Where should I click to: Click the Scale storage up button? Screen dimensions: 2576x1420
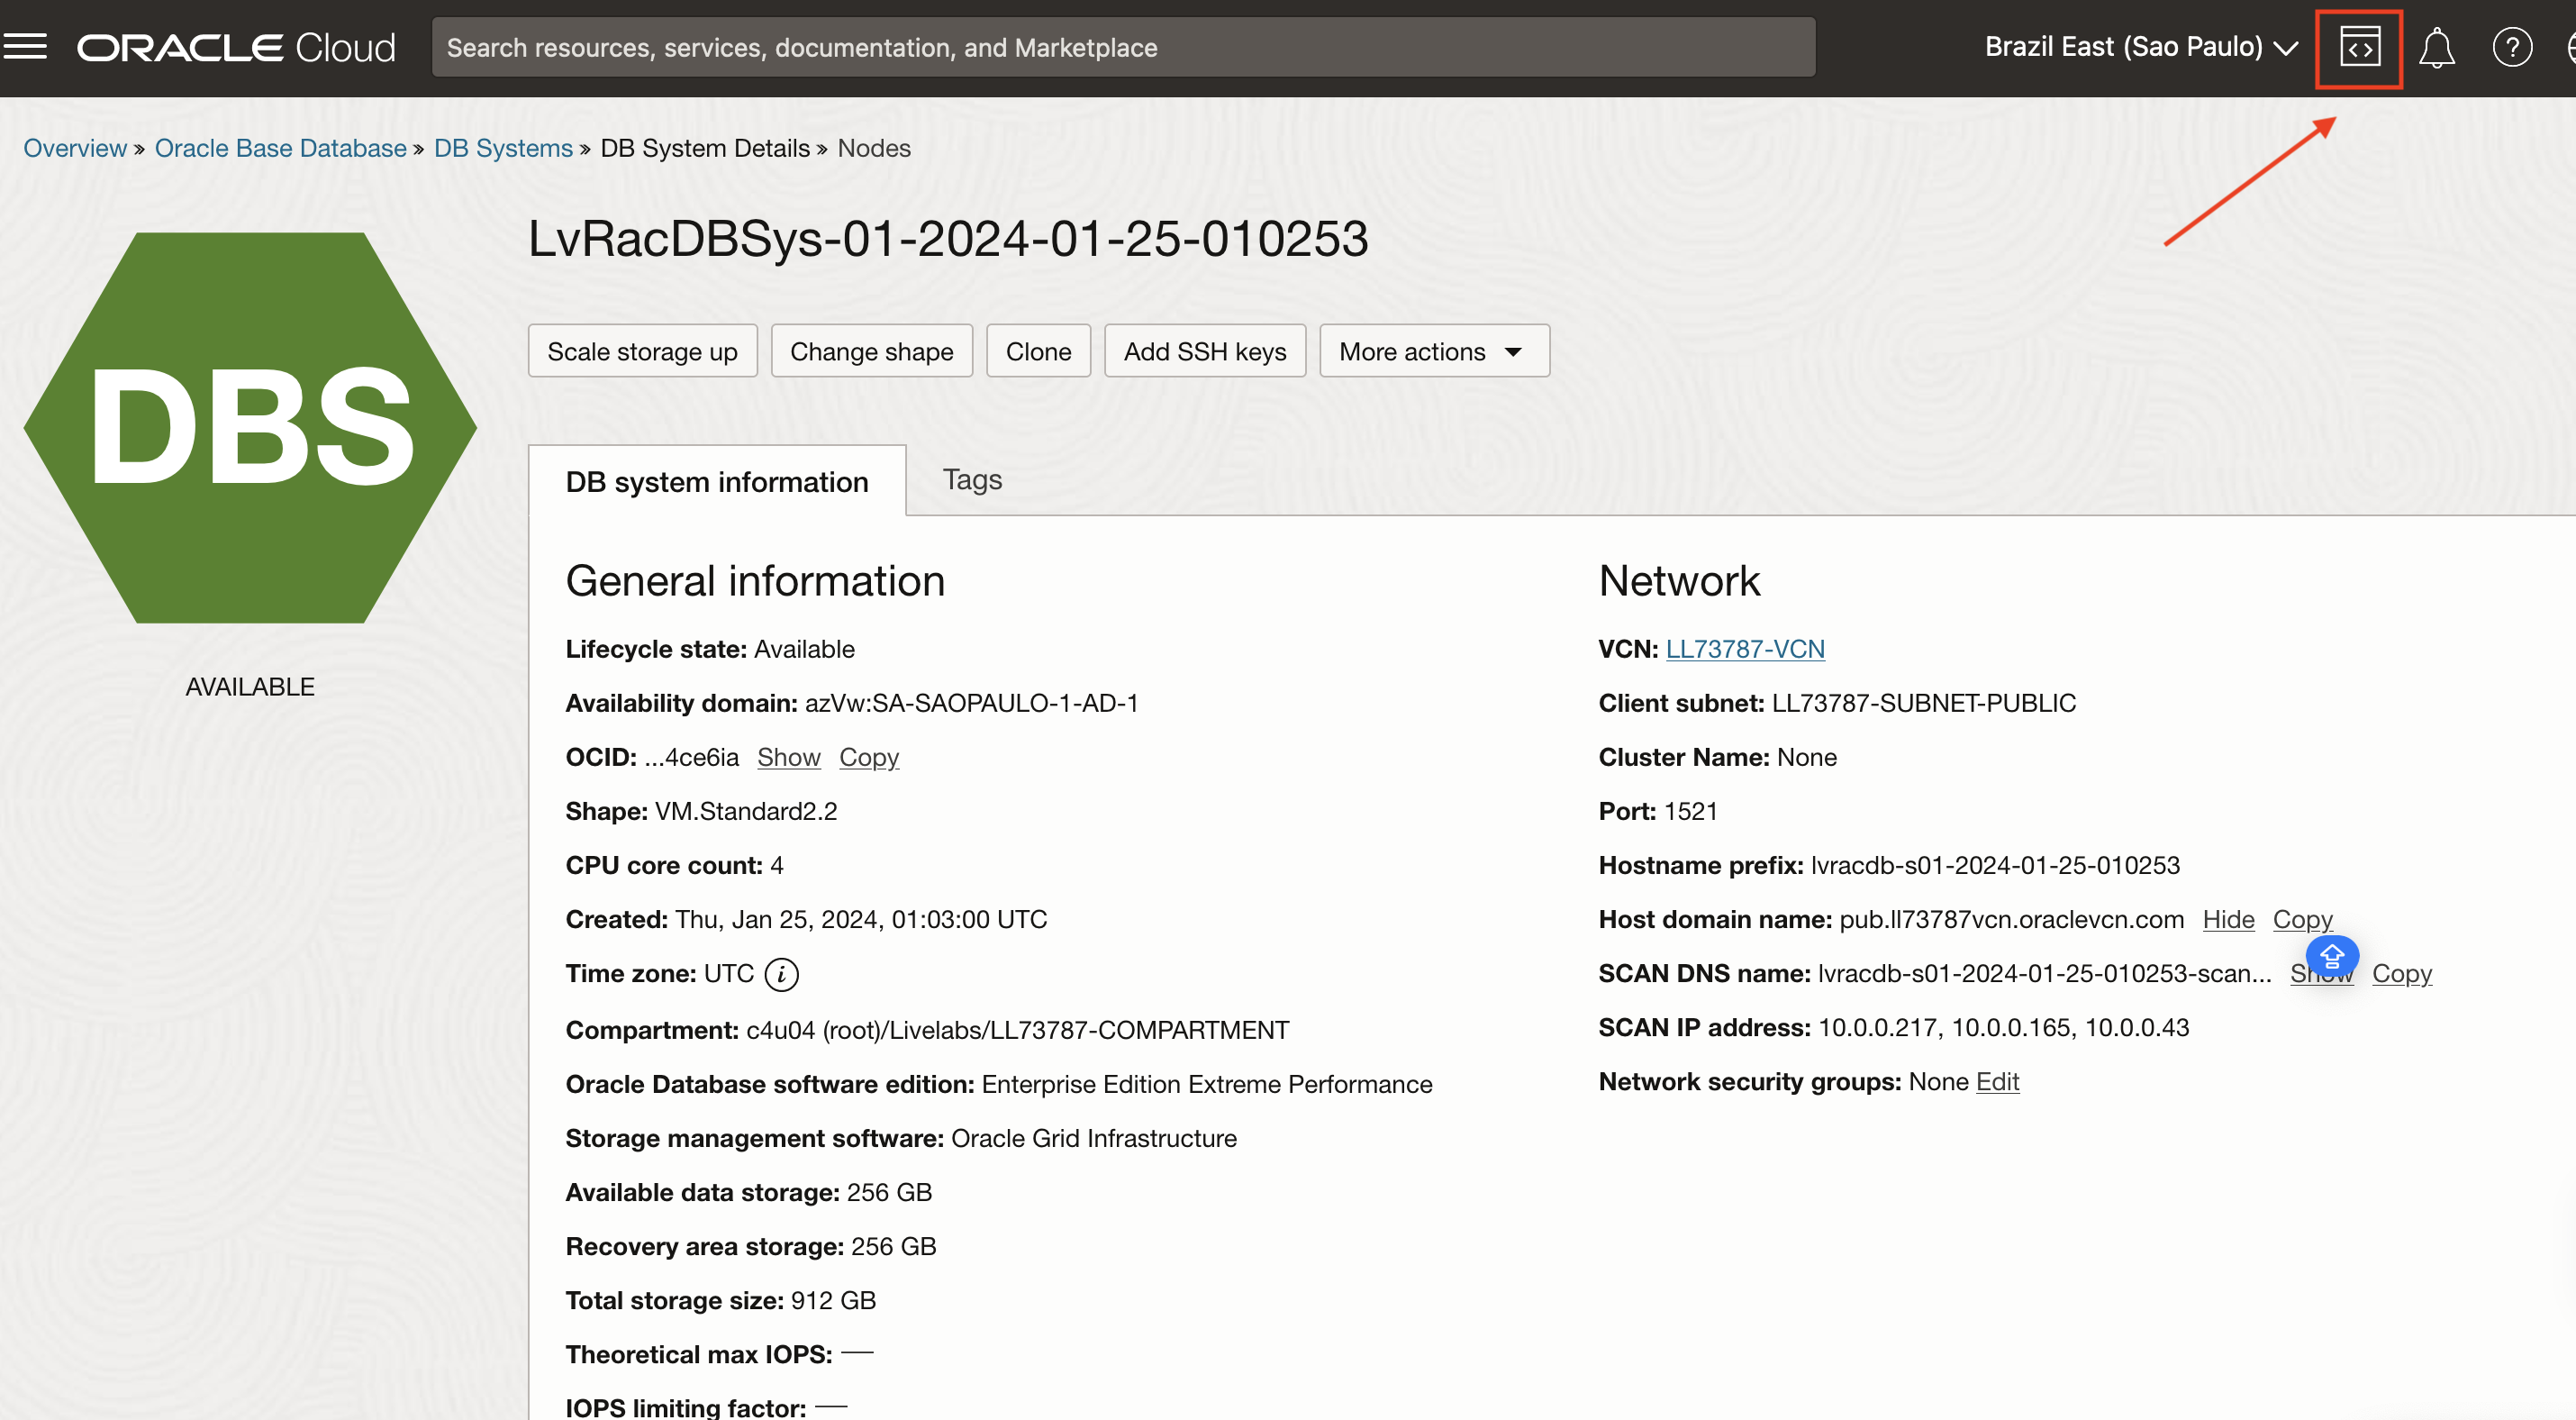pos(642,352)
